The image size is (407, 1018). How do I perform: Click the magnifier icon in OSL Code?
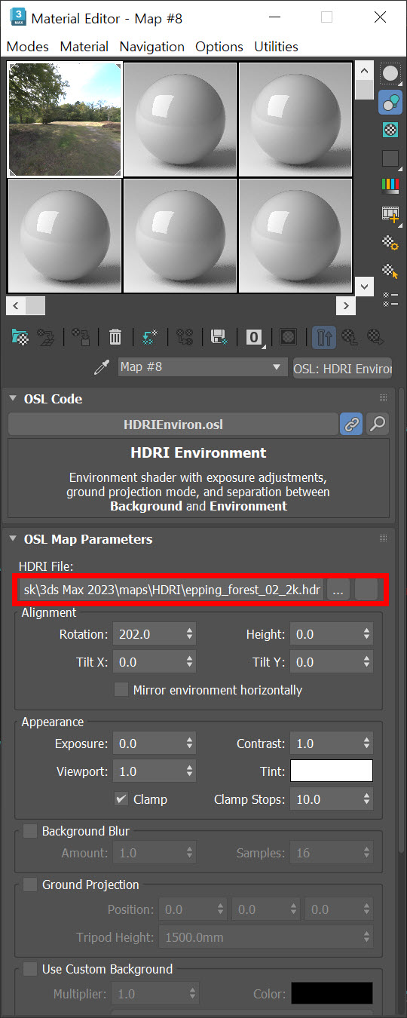pyautogui.click(x=378, y=424)
